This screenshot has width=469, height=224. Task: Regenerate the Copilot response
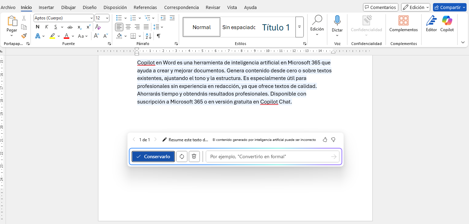(182, 156)
